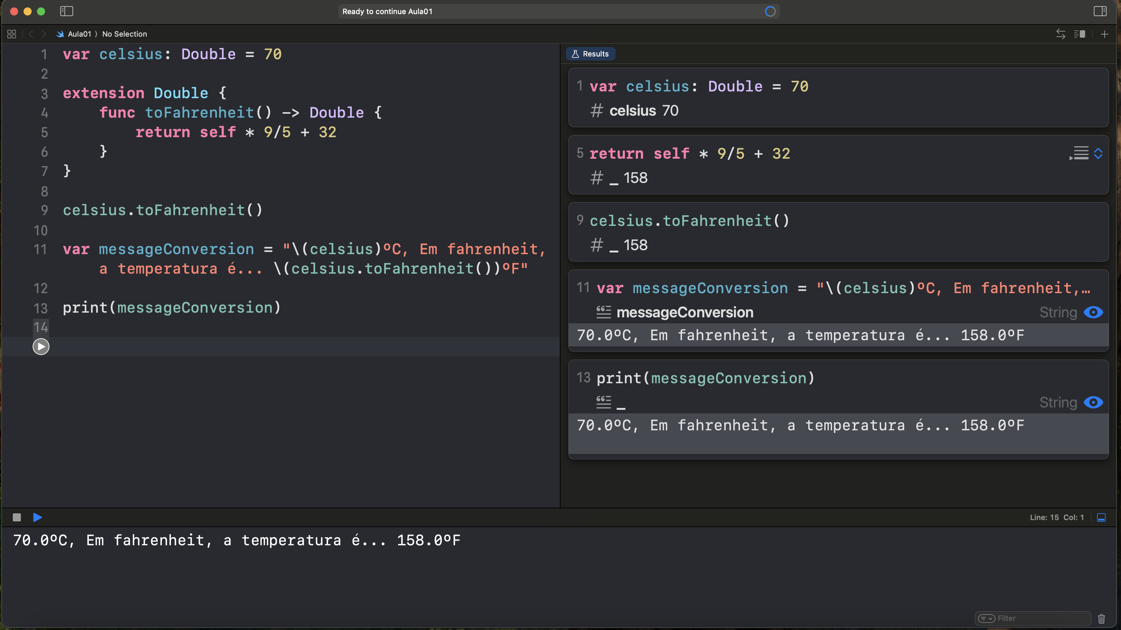Toggle eye icon for print result
This screenshot has width=1121, height=630.
click(1093, 402)
